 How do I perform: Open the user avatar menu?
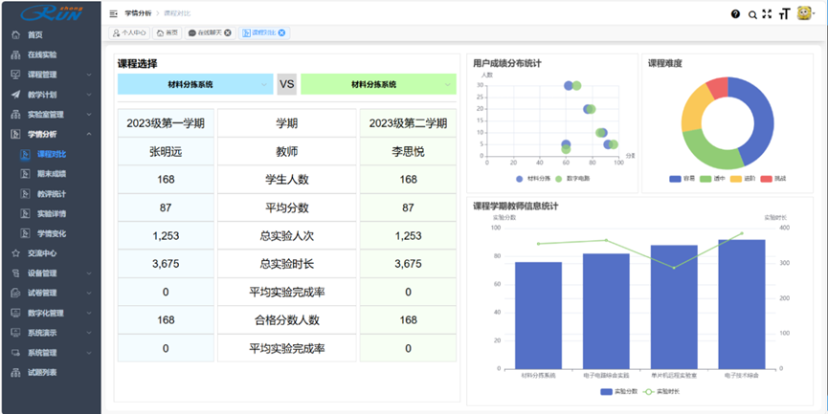(806, 13)
